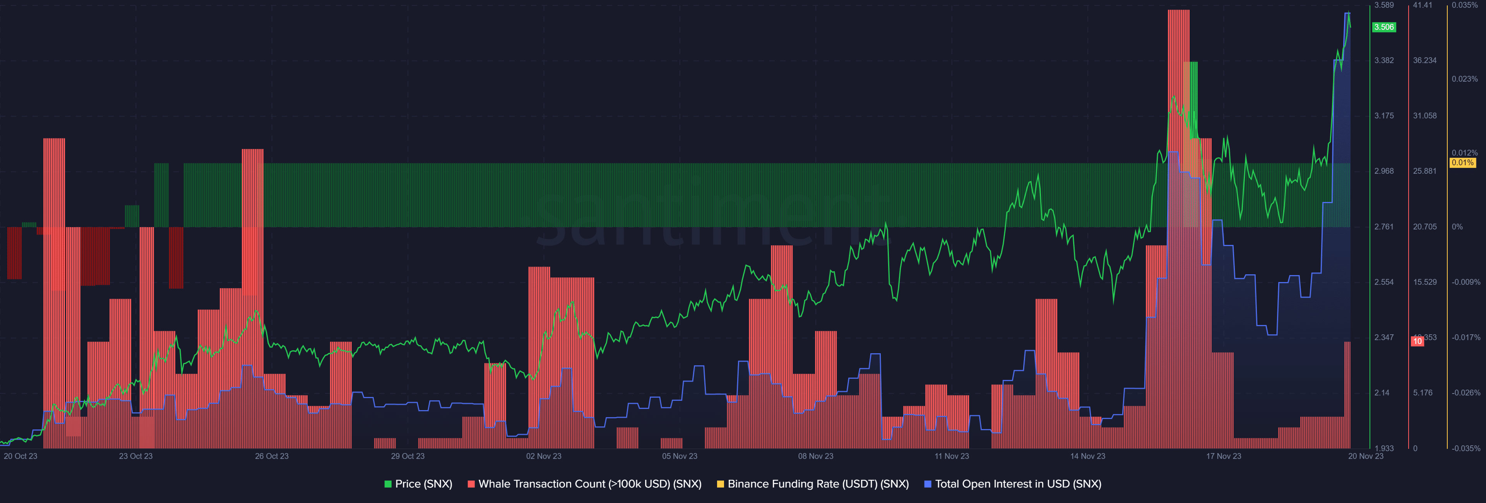
Task: Click the red 10 whale count badge
Action: (x=1418, y=342)
